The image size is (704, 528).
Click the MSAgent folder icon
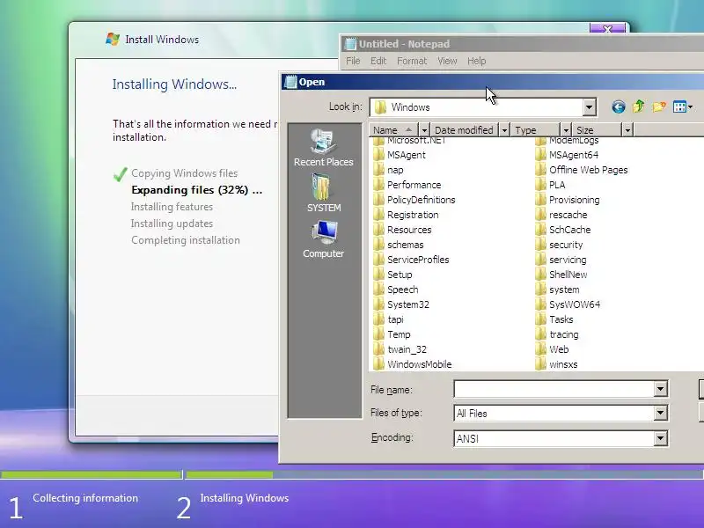379,155
